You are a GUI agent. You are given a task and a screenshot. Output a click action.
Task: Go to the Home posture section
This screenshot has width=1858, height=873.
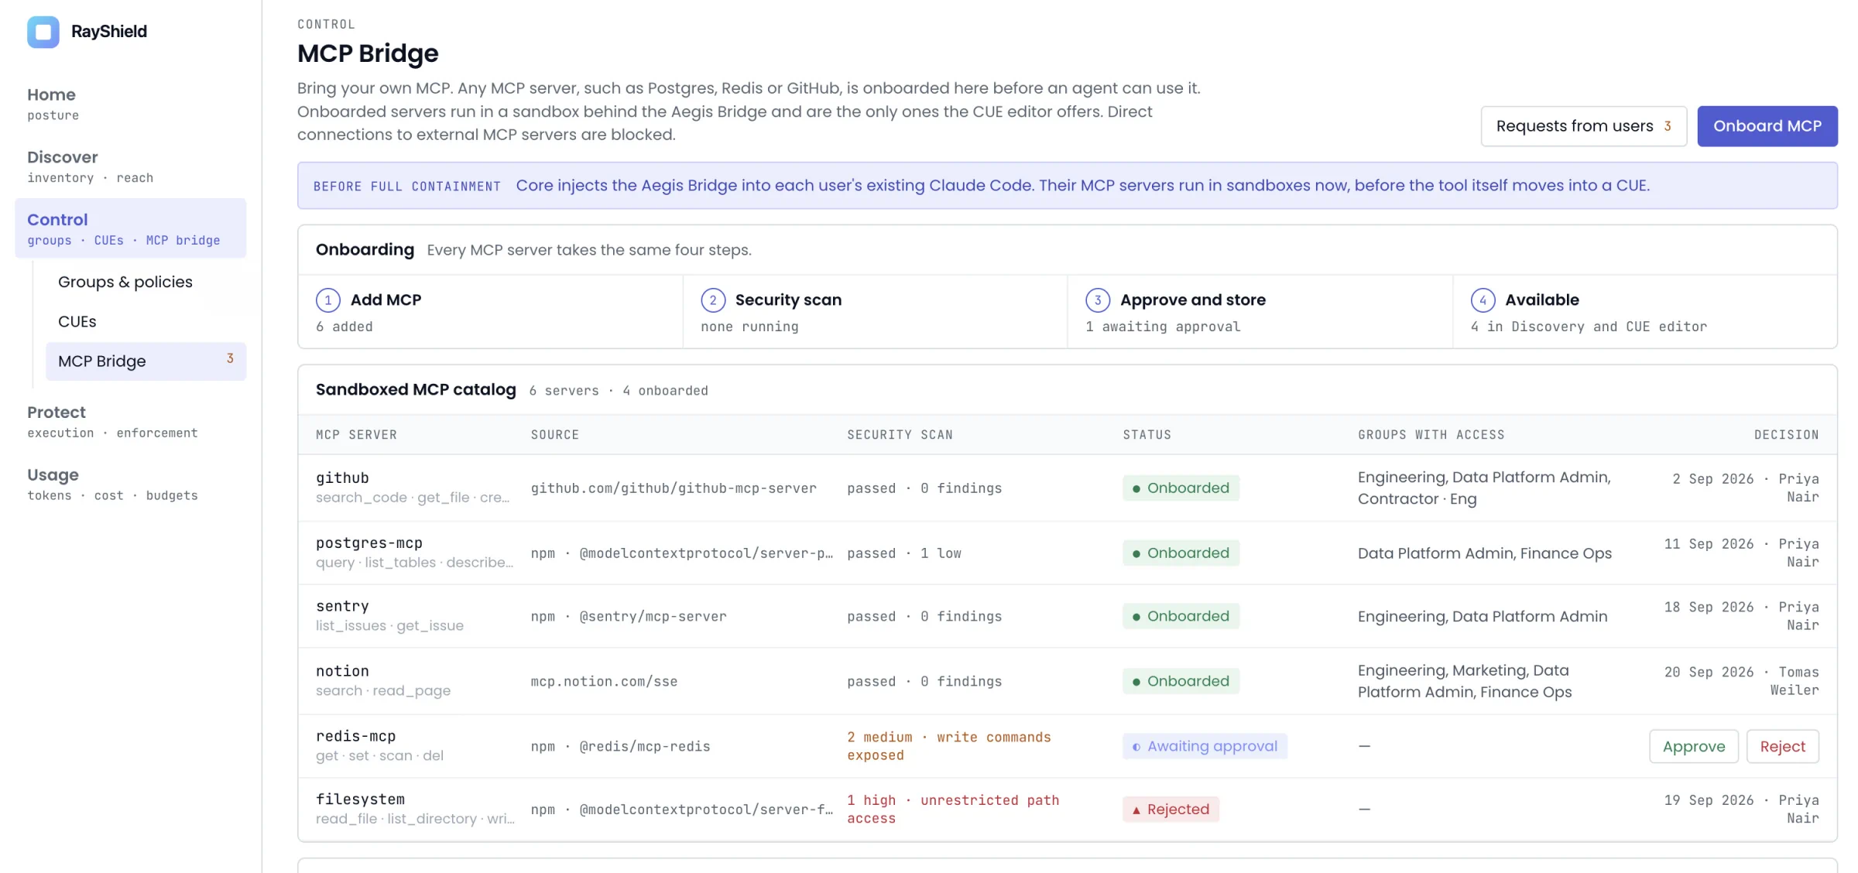pyautogui.click(x=53, y=104)
